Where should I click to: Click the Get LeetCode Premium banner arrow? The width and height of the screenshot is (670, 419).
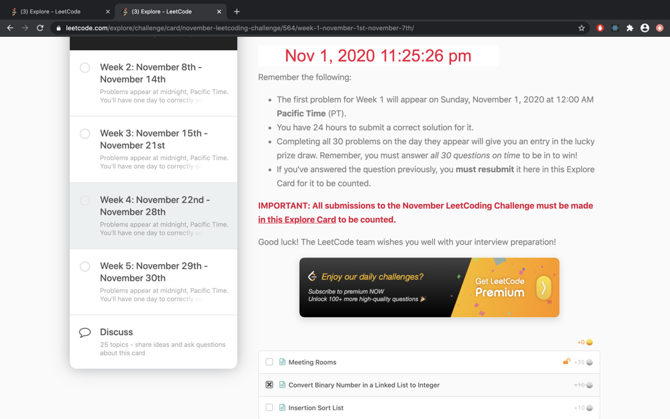[x=543, y=288]
